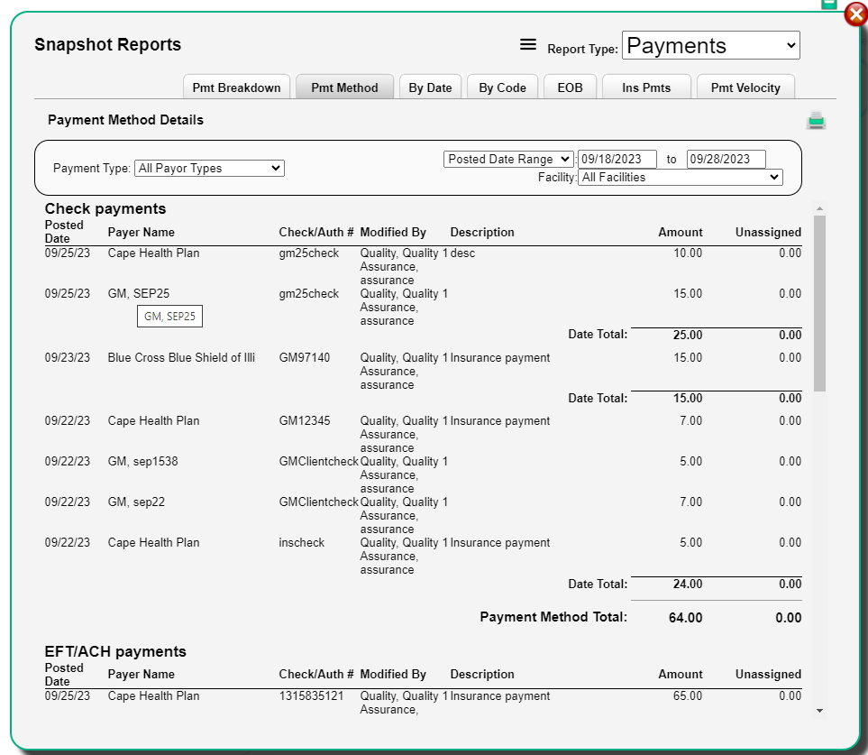Click the end date field 09/28/2023
Image resolution: width=868 pixels, height=755 pixels.
(726, 160)
